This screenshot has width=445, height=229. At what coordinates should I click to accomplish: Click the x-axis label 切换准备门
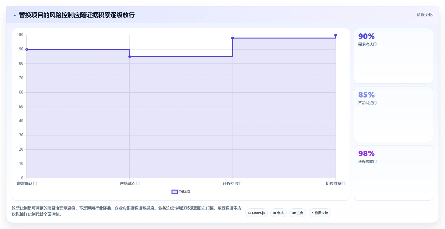pos(335,183)
